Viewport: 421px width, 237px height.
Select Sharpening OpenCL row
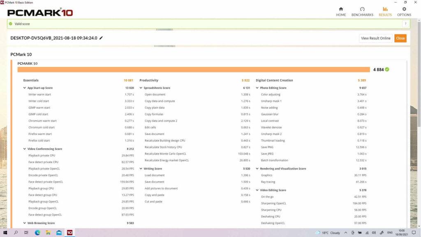click(314, 203)
